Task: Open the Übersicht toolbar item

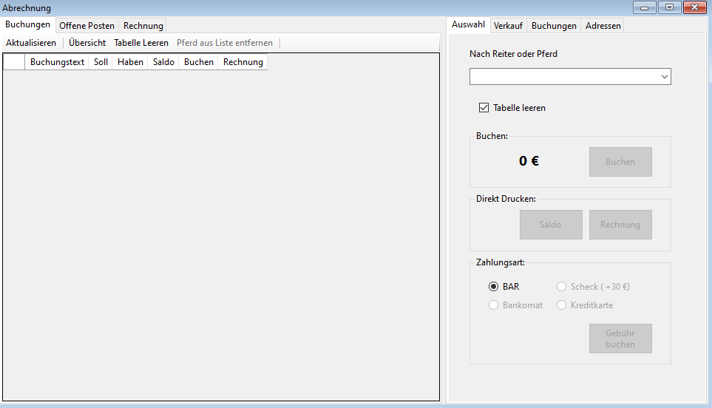Action: (87, 43)
